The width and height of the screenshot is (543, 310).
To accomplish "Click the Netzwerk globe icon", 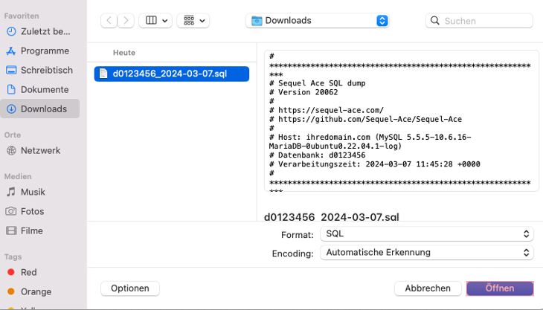I will (11, 150).
